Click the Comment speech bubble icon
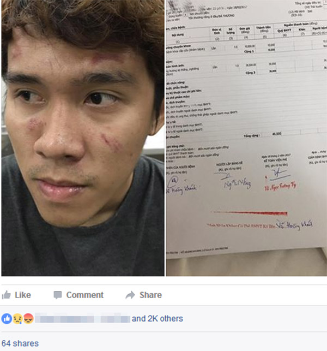This screenshot has width=327, height=351. pos(58,295)
